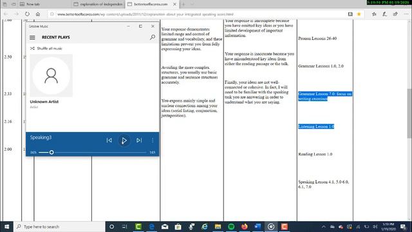412x232 pixels.
Task: Click the favorites star icon
Action: [x=359, y=14]
